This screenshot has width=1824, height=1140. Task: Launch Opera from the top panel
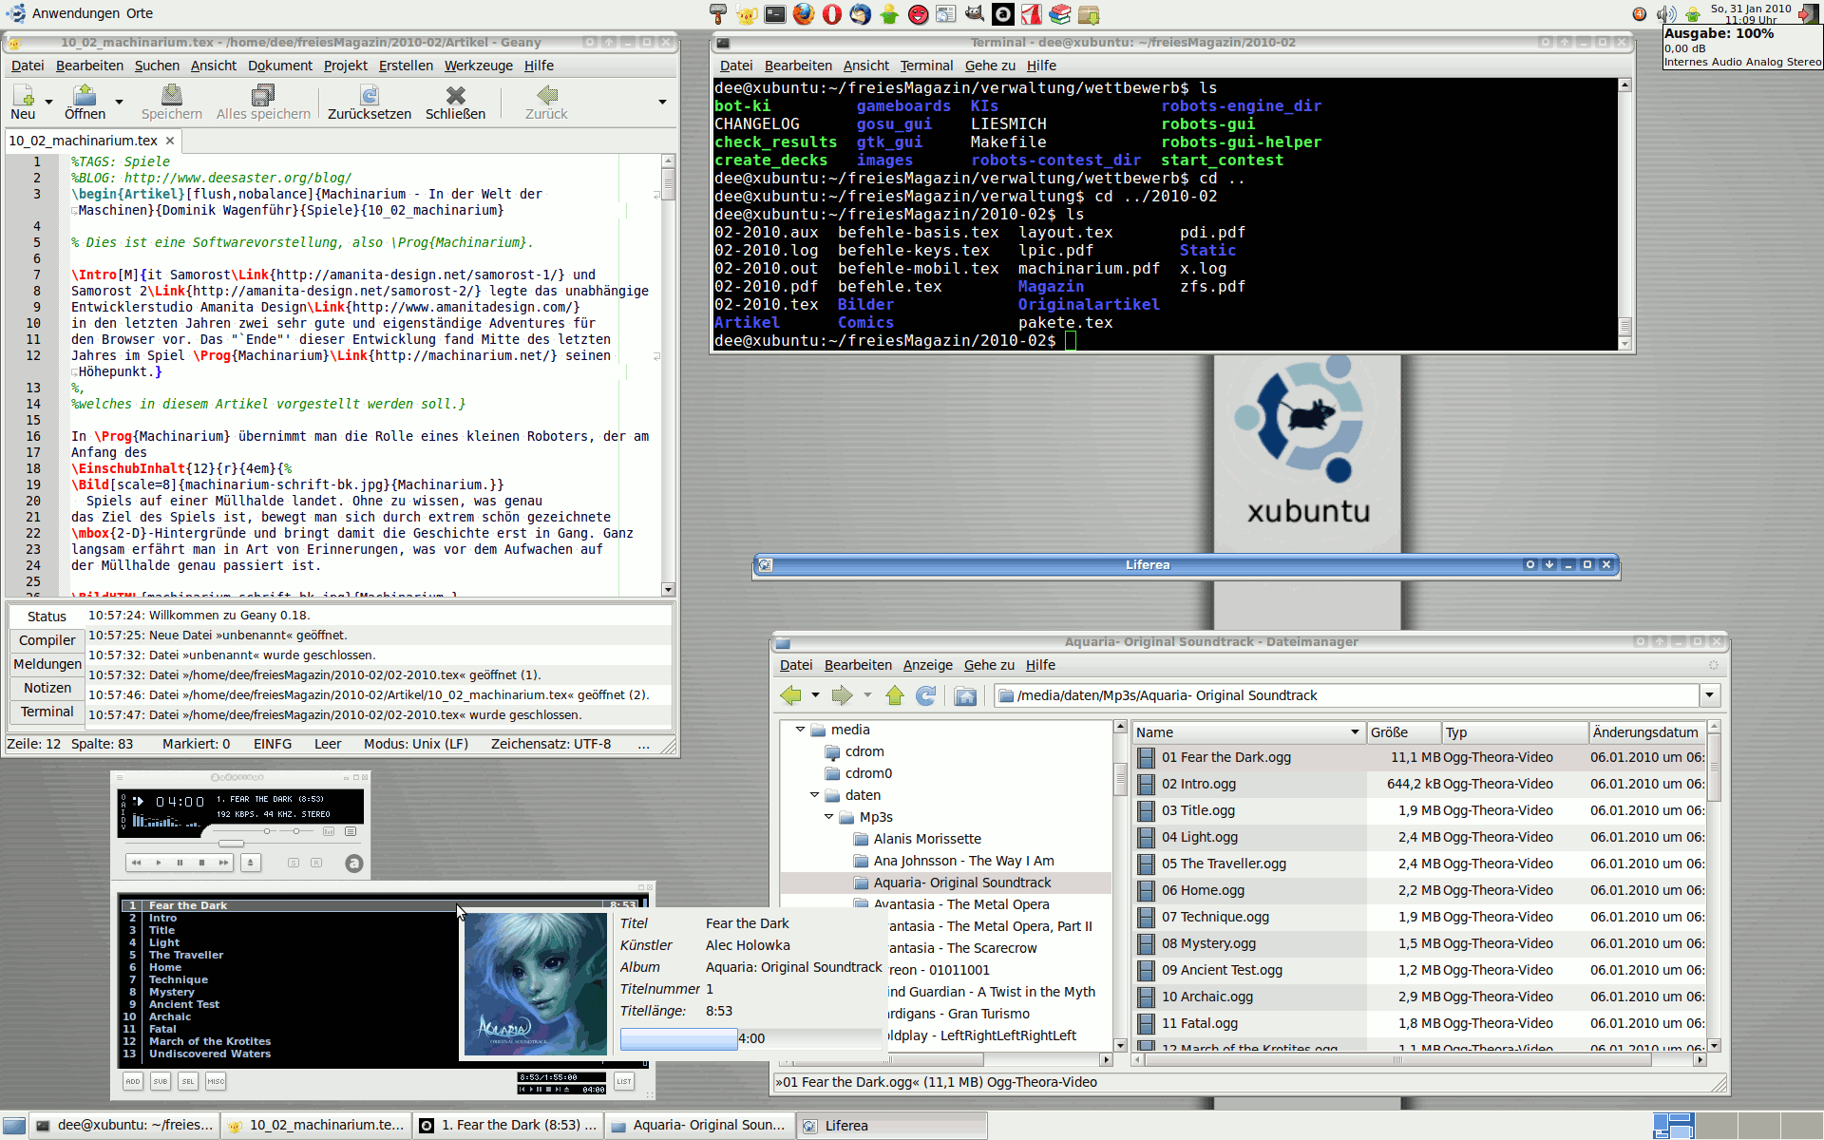[x=832, y=14]
